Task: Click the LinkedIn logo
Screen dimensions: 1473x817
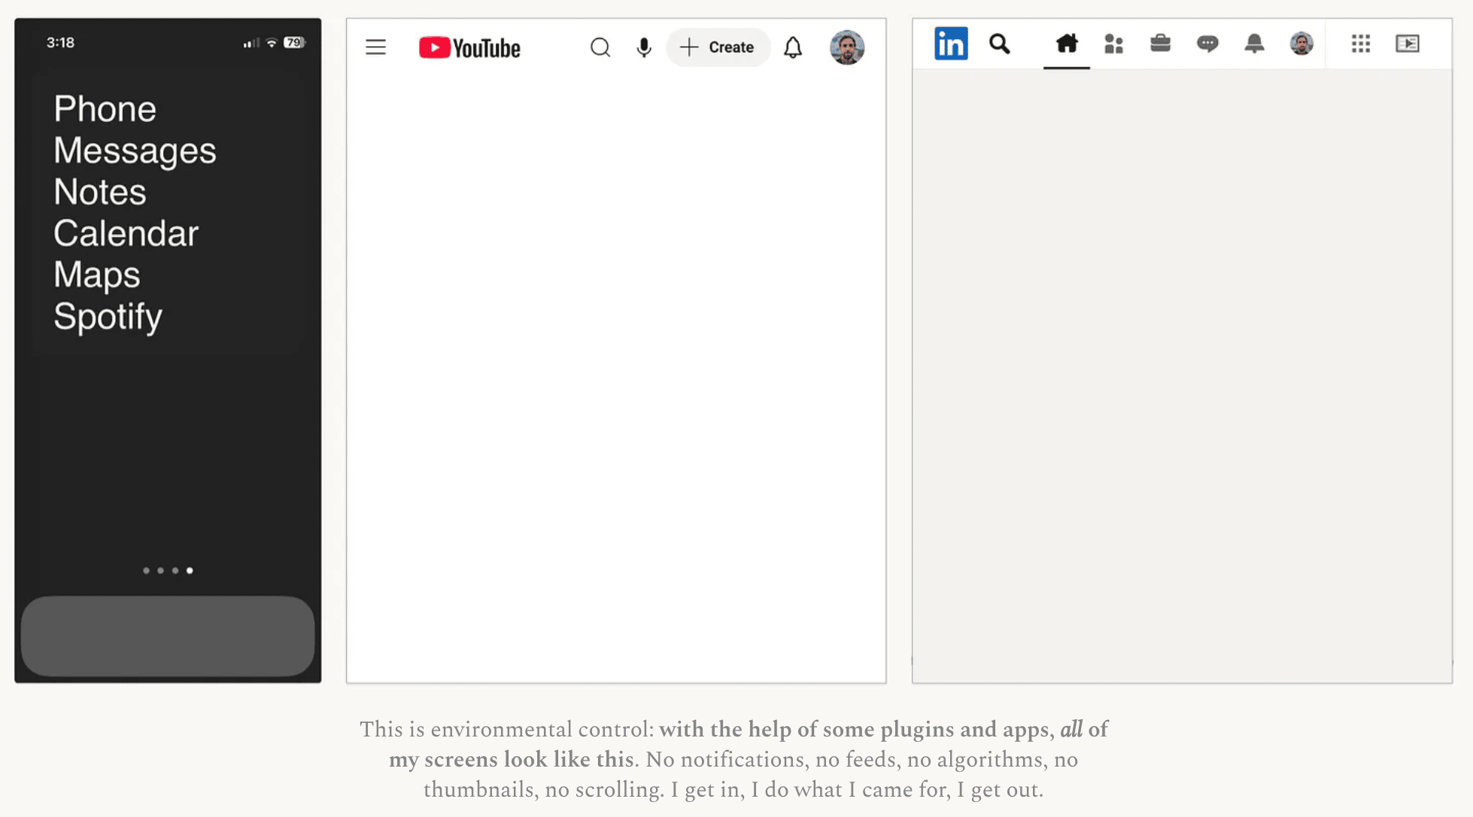Action: point(951,44)
